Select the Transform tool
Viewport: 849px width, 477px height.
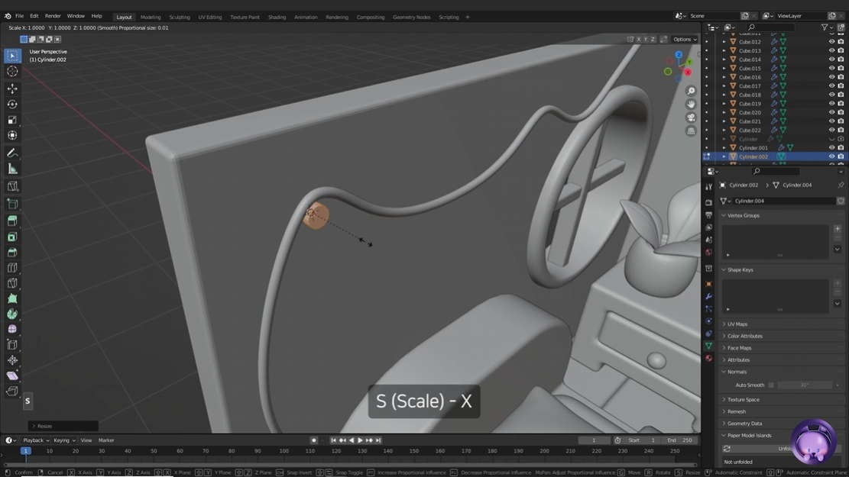[12, 136]
